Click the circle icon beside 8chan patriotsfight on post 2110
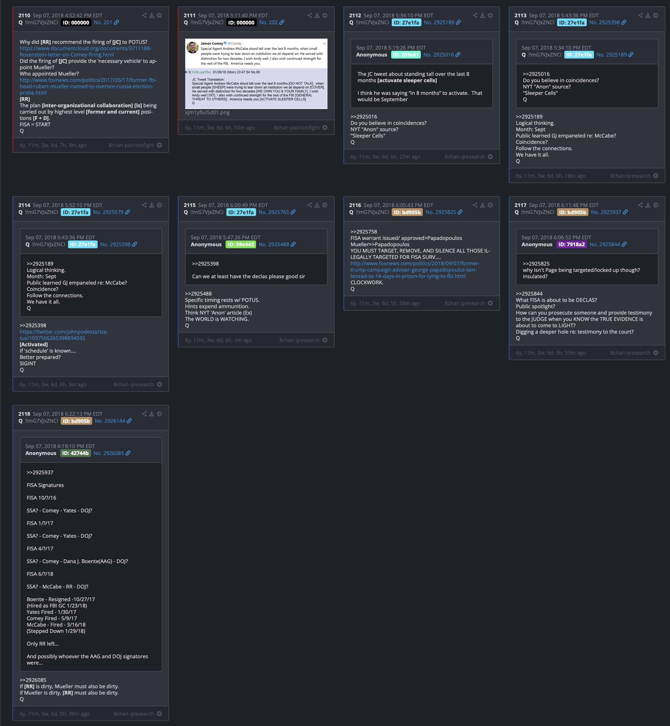The image size is (670, 726). pos(160,145)
